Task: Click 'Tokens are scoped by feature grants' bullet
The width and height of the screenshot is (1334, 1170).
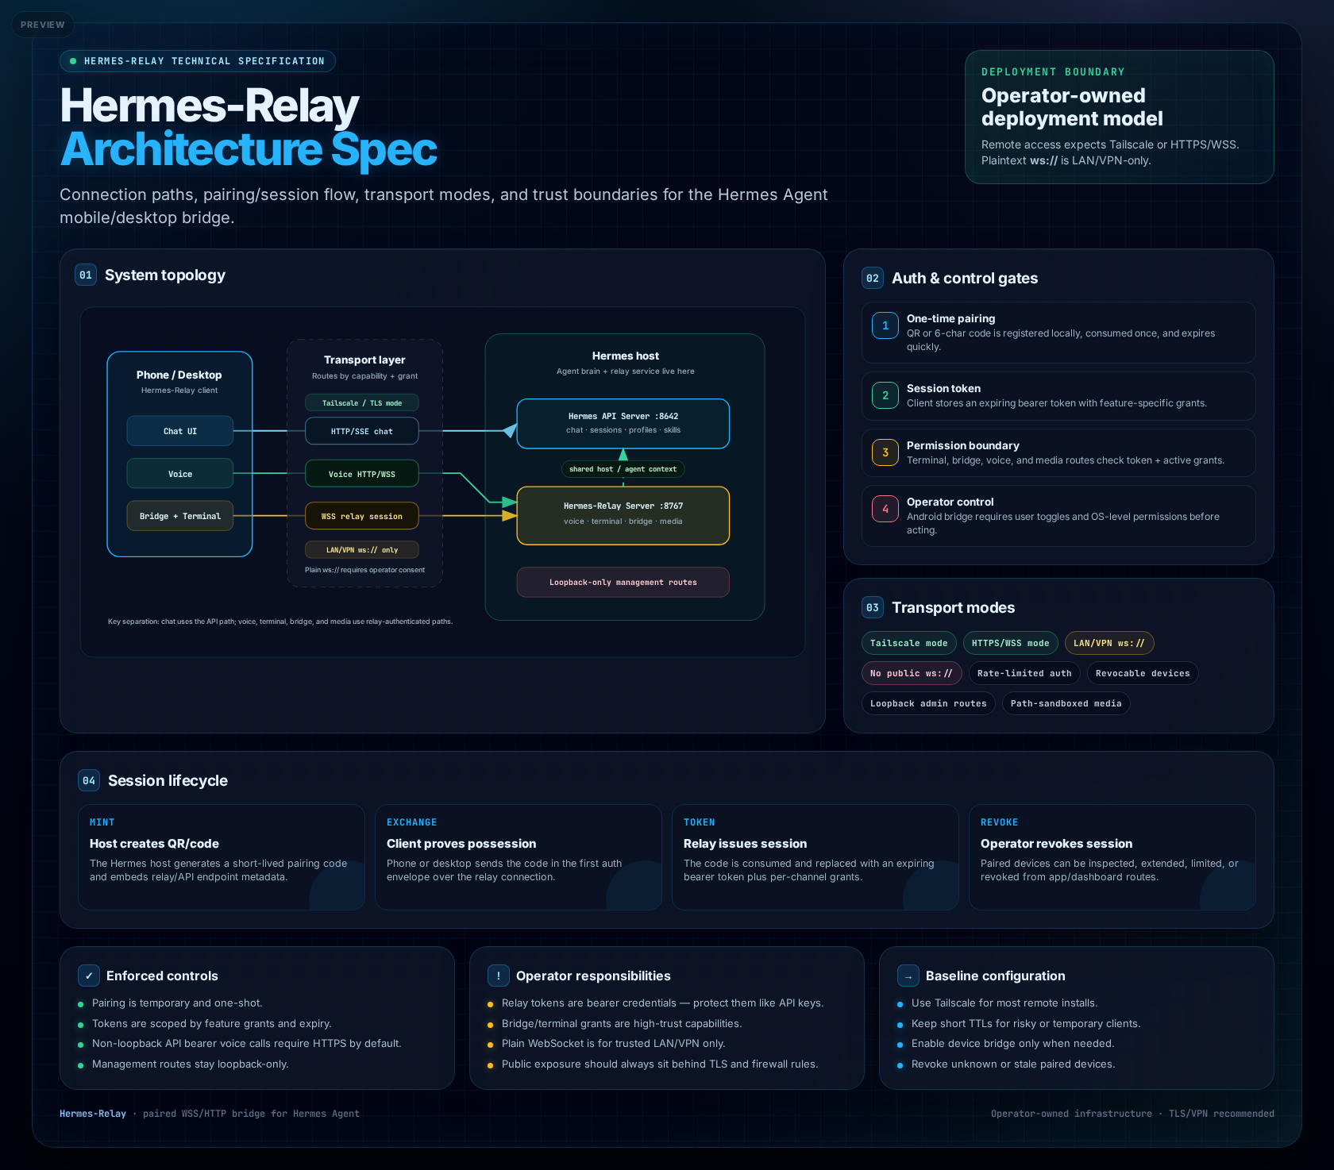Action: point(211,1024)
